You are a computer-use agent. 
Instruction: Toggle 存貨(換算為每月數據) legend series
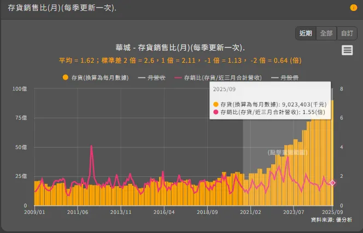pos(96,77)
